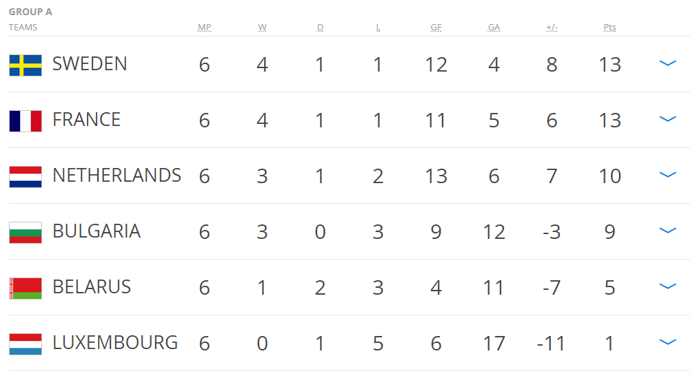Viewport: 695px width, 378px height.
Task: Click the GF column header
Action: click(x=436, y=28)
